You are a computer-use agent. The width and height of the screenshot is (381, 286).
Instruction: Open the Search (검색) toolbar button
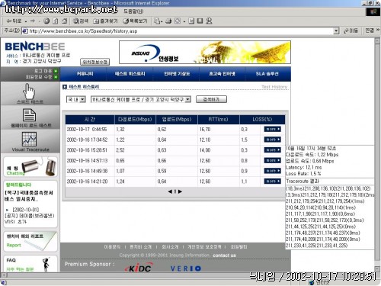point(81,21)
